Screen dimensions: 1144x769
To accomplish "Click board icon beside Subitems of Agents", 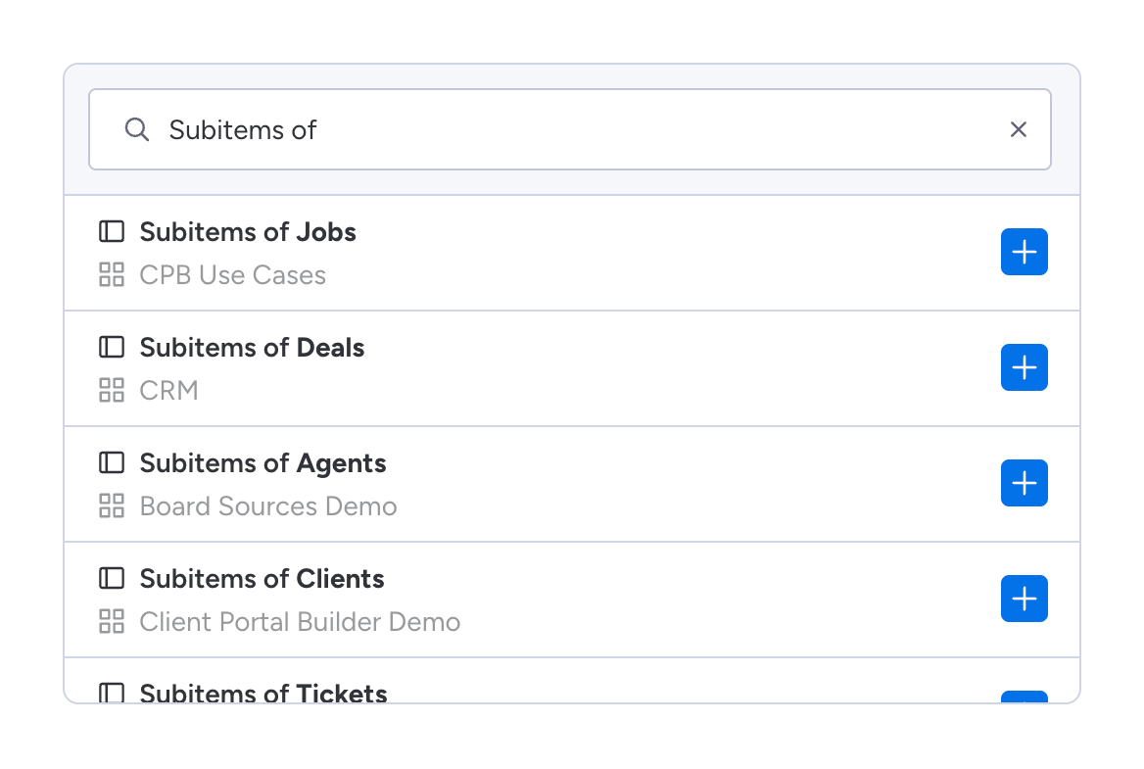I will tap(112, 463).
